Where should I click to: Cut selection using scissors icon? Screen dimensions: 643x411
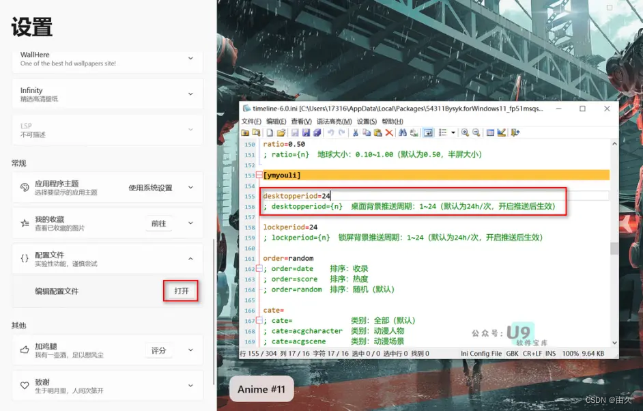pyautogui.click(x=356, y=132)
